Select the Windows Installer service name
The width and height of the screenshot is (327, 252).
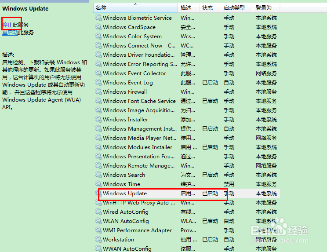[x=126, y=119]
